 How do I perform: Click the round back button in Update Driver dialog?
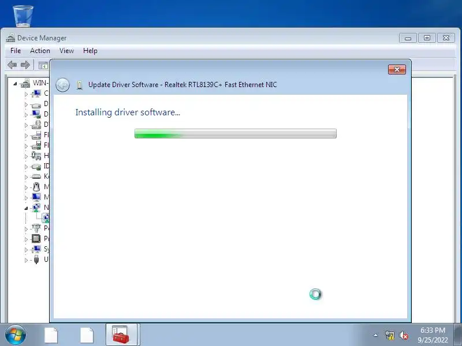coord(62,85)
